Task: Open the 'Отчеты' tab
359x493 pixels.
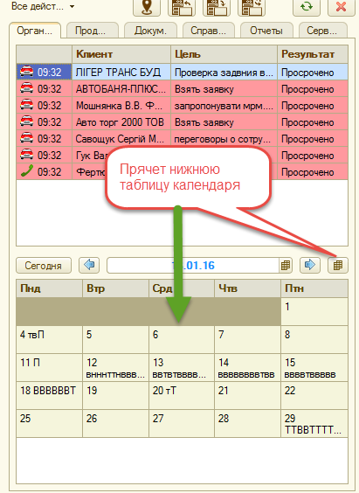Action: pos(266,31)
